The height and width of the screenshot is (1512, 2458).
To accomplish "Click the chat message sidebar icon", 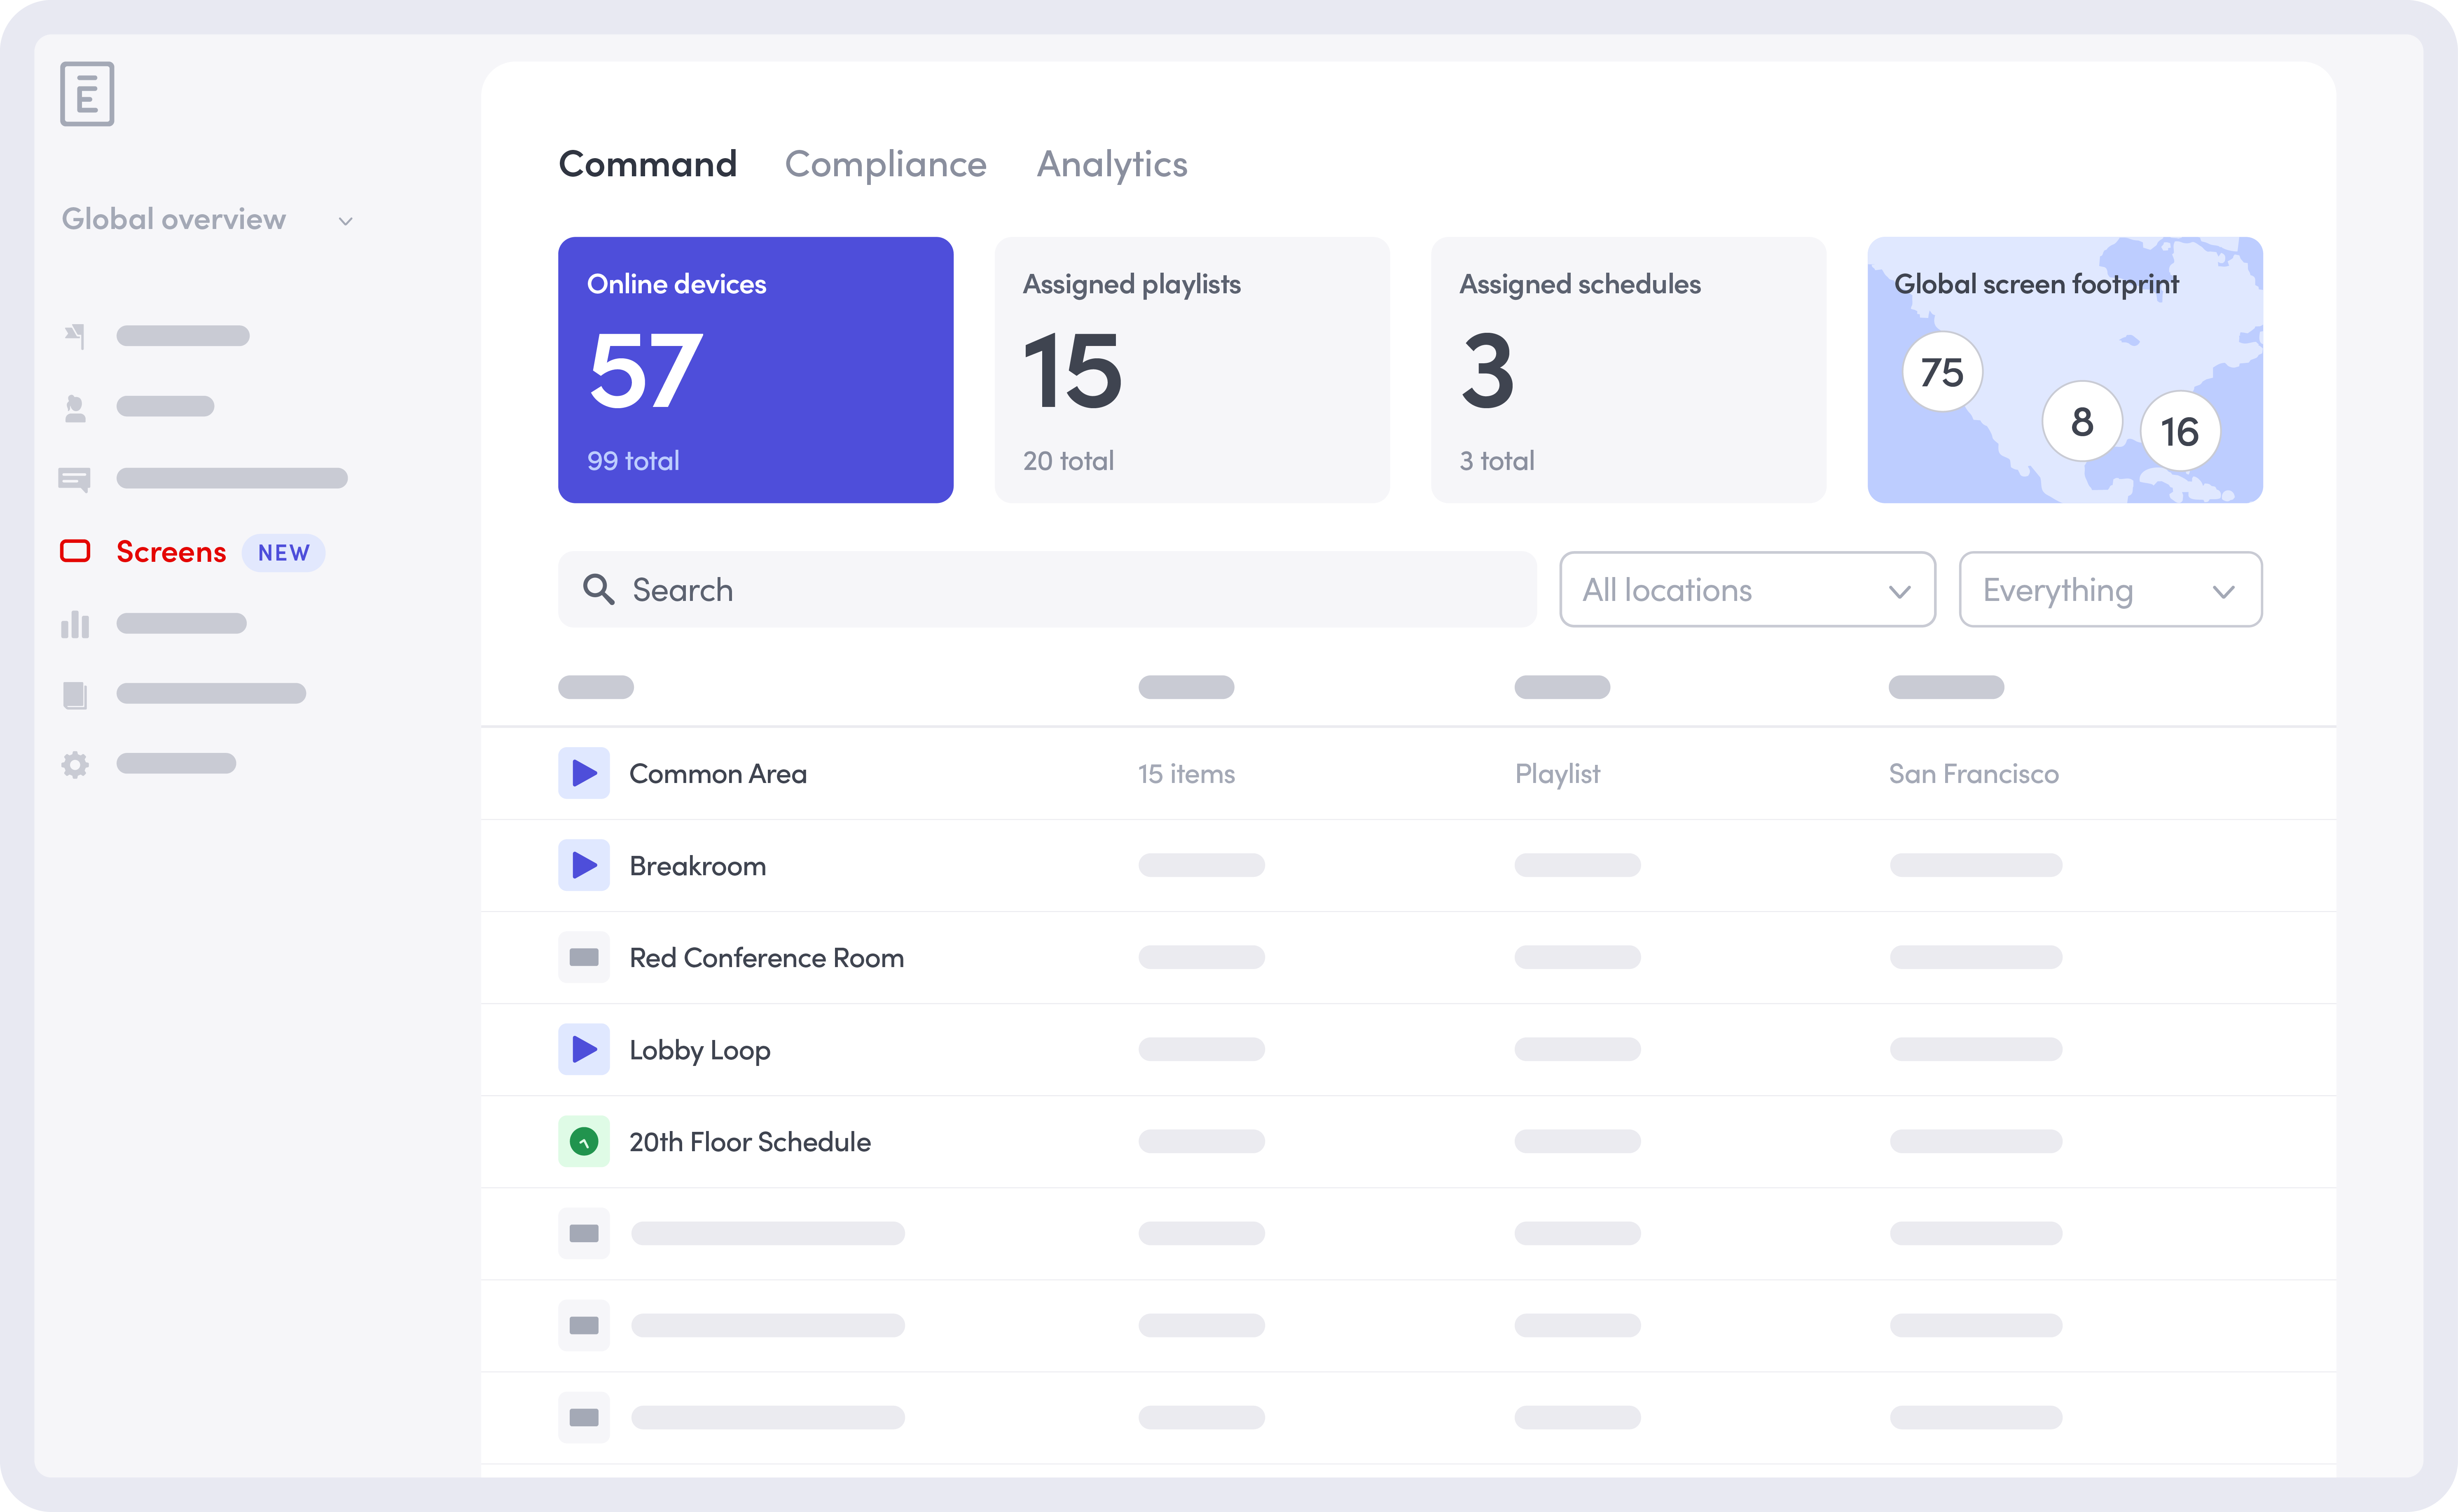I will click(x=75, y=479).
